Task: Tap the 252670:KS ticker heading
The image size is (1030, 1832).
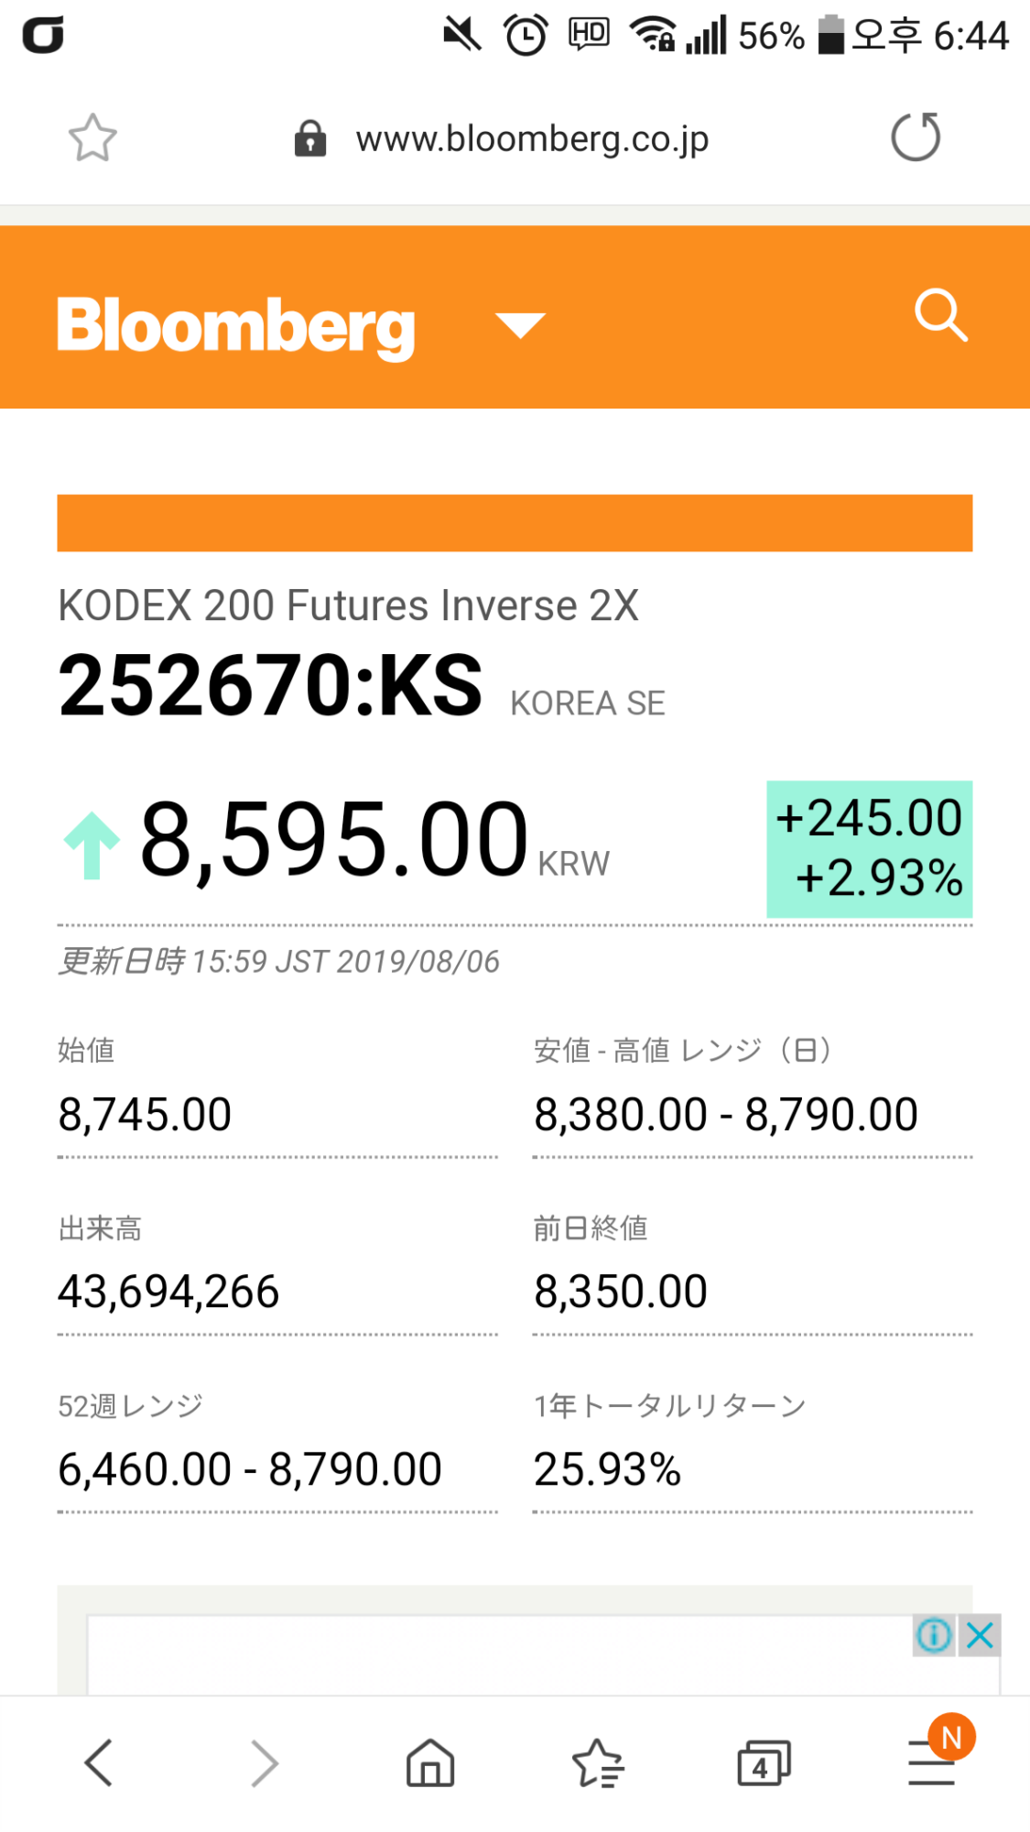Action: [270, 685]
